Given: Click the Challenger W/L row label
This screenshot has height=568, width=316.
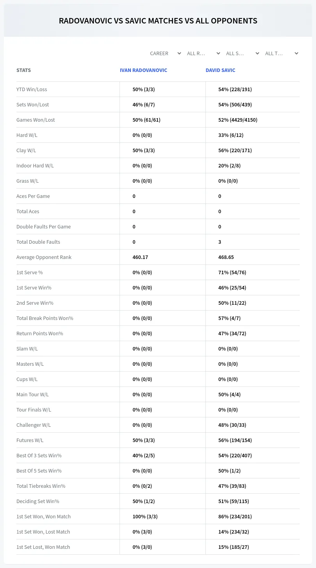Looking at the screenshot, I should coord(34,425).
